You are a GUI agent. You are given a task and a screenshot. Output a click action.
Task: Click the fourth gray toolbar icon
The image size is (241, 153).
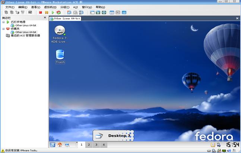23,12
